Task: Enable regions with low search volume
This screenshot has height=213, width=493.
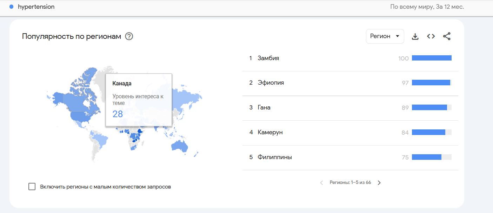Action: pyautogui.click(x=32, y=186)
